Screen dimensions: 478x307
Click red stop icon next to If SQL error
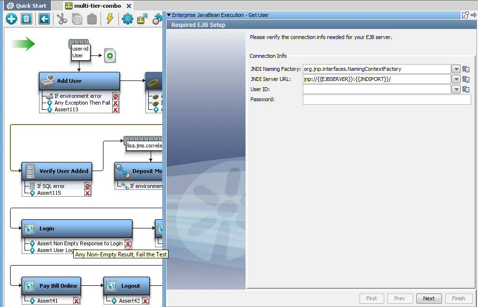click(88, 186)
